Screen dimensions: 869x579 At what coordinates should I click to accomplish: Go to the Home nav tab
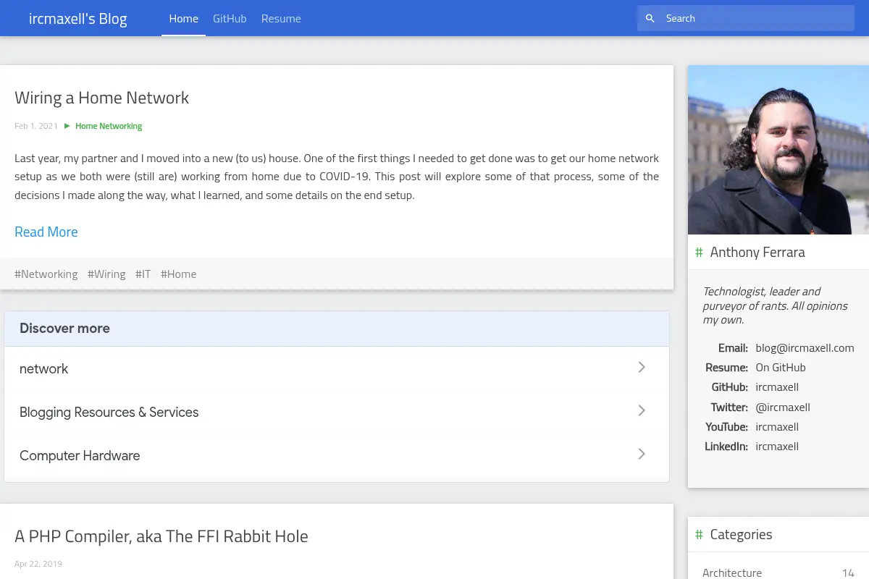pyautogui.click(x=183, y=19)
